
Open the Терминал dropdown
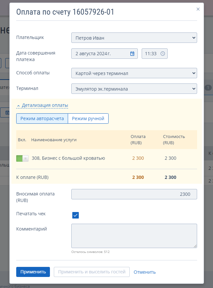(x=134, y=89)
